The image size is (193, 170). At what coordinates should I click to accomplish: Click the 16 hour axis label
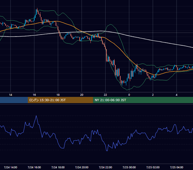(x=34, y=95)
